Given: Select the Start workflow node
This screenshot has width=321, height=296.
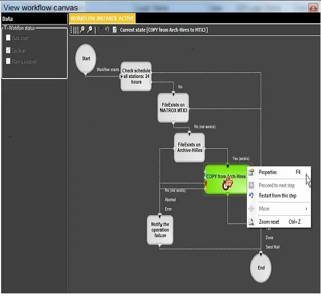Looking at the screenshot, I should tap(86, 59).
